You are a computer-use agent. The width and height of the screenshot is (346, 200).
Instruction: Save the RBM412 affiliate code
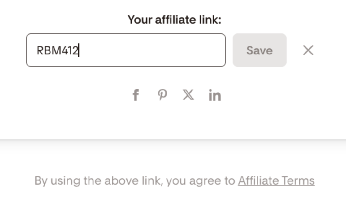259,50
